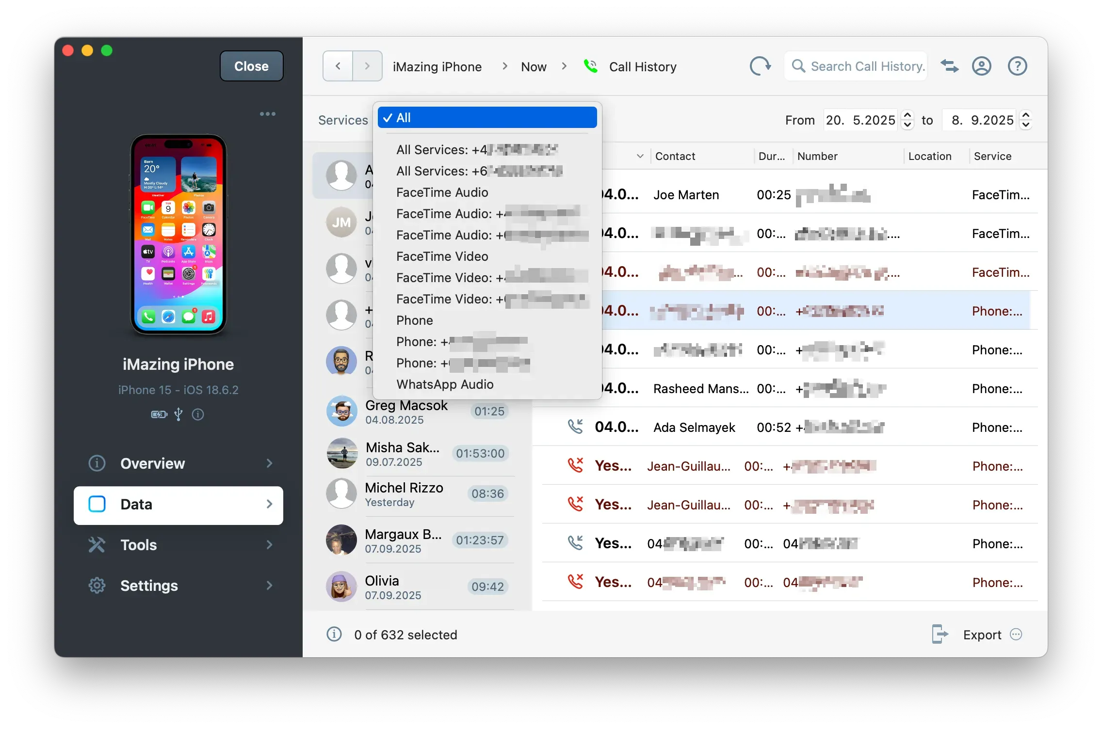
Task: Open the Contact column sort dropdown
Action: pos(640,156)
